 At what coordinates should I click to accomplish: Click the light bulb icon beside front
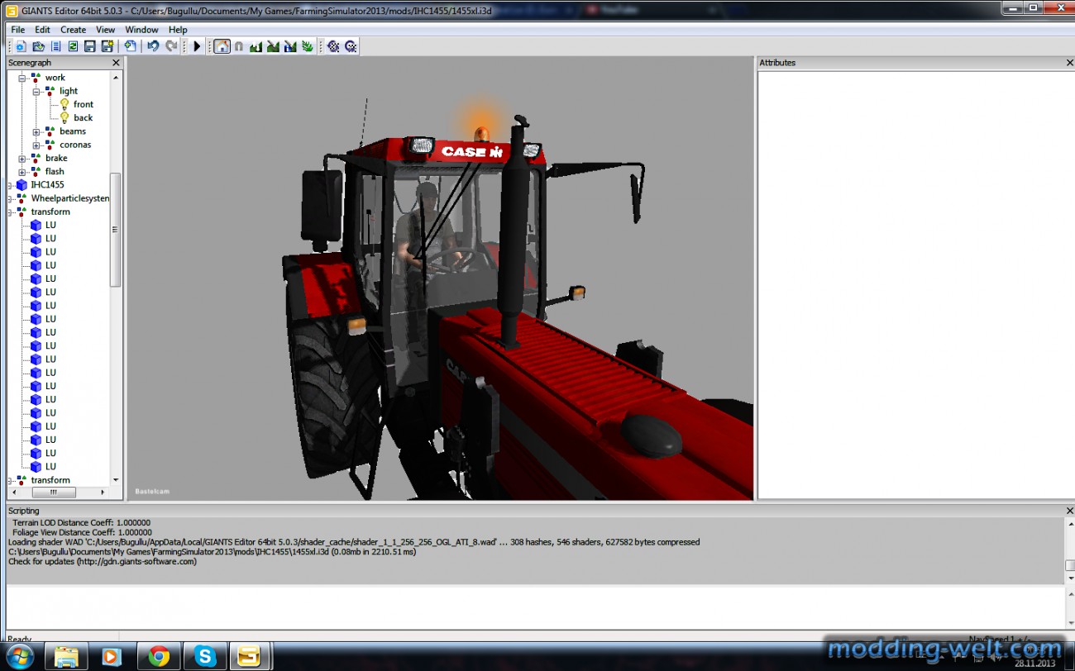coord(64,104)
